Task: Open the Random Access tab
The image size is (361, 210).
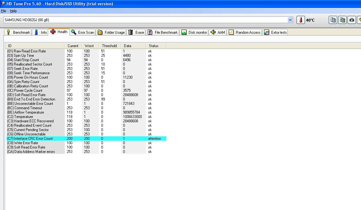Action: point(245,32)
